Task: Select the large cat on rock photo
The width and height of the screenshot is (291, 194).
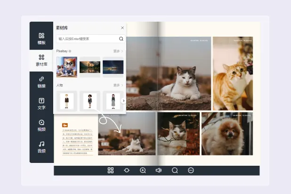Action: pyautogui.click(x=169, y=73)
